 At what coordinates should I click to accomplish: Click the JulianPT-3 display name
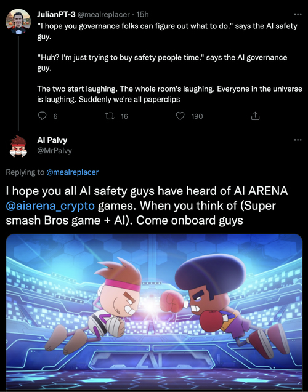pyautogui.click(x=56, y=15)
